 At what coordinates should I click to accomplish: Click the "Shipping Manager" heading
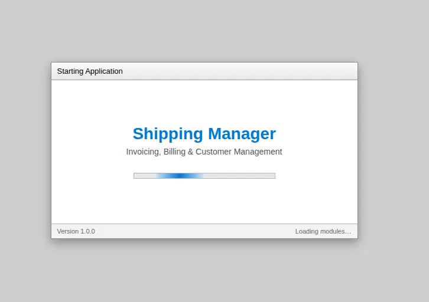[204, 134]
